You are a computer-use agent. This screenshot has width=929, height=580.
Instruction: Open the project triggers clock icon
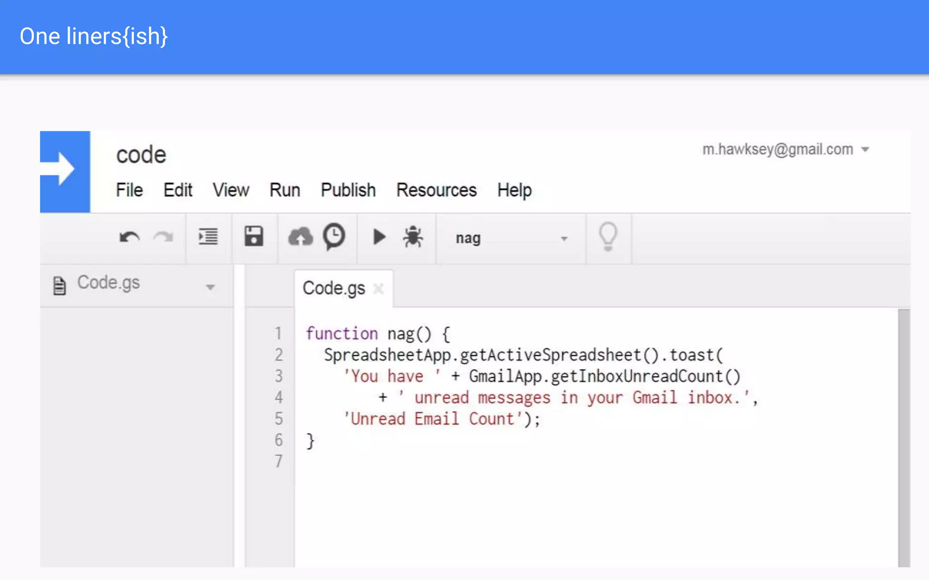pos(334,237)
